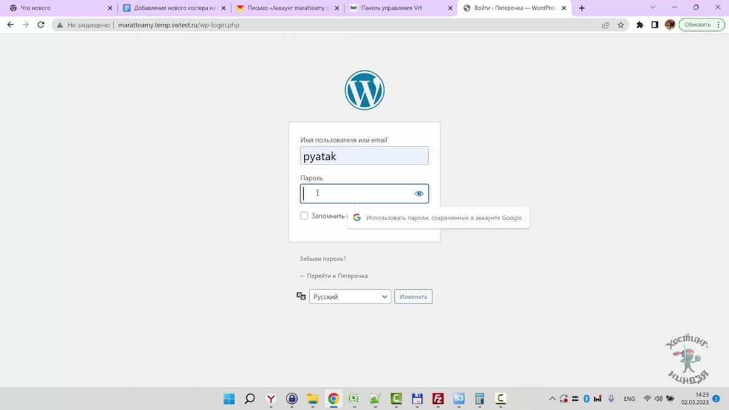Viewport: 729px width, 410px height.
Task: Click the Bluetooth tray icon
Action: point(587,399)
